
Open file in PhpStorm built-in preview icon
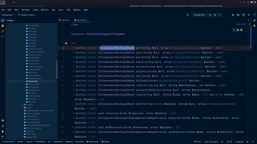pos(234,30)
